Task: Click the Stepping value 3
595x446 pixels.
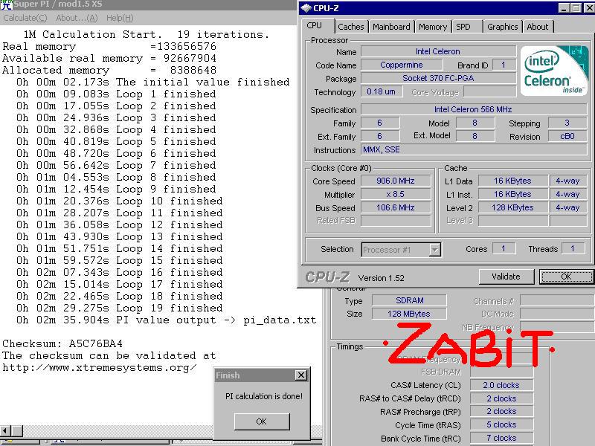Action: pos(567,123)
